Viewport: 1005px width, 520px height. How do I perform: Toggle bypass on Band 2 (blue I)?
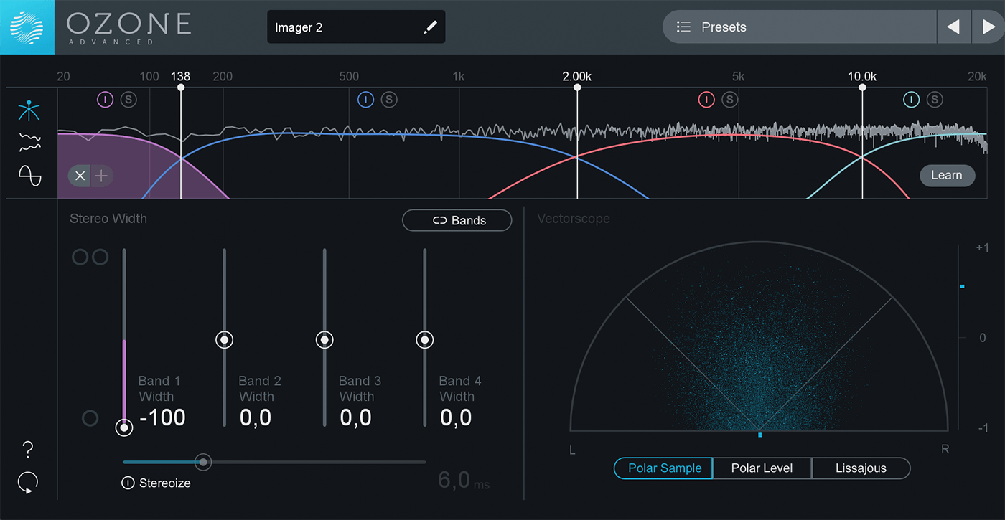coord(365,100)
